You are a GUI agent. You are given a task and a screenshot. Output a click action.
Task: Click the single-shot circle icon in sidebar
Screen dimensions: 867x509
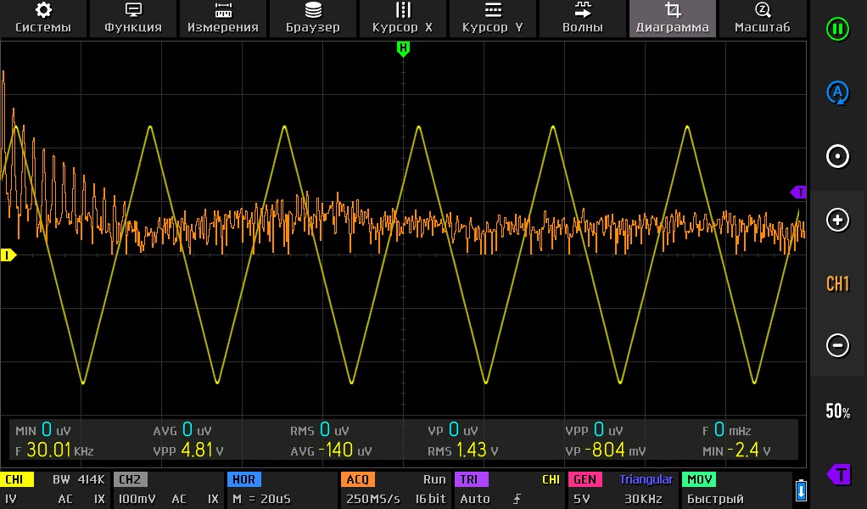(x=837, y=157)
